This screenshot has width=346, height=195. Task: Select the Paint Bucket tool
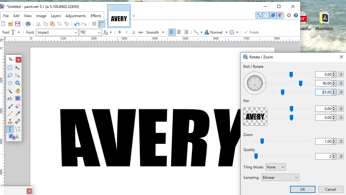[x=10, y=98]
